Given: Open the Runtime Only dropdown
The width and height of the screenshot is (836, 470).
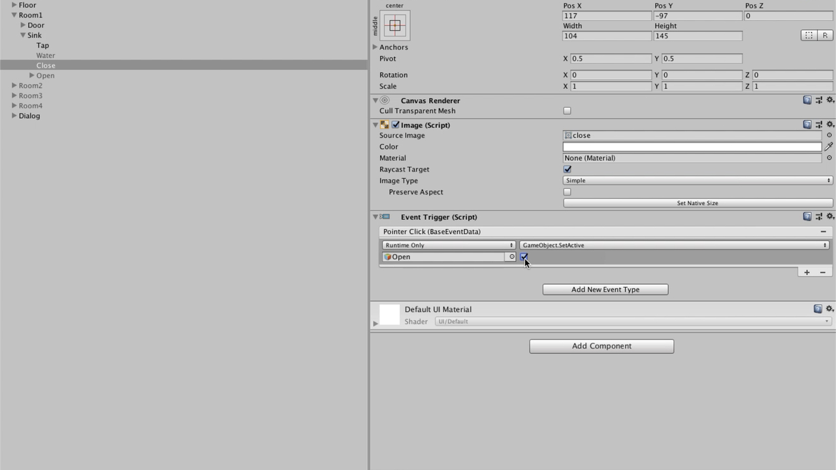Looking at the screenshot, I should coord(448,245).
